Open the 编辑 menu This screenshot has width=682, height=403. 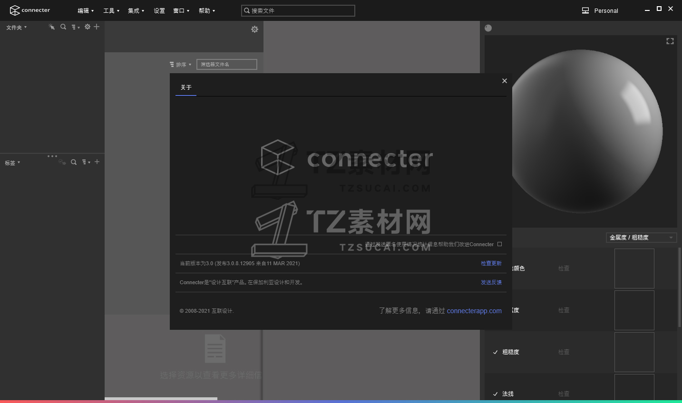tap(86, 10)
